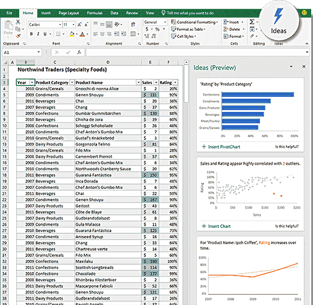Screen dimensions: 313x305
Task: Toggle Center horizontal alignment
Action: [x=102, y=34]
